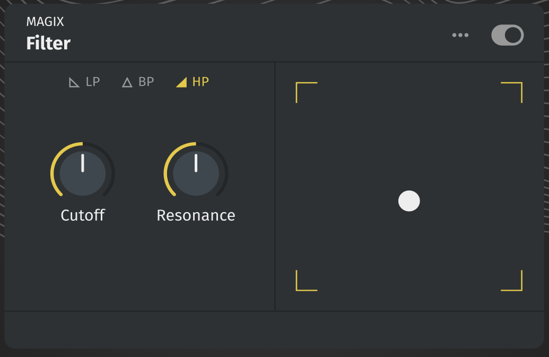Click the empty footer strip of panel
The width and height of the screenshot is (549, 357).
274,329
